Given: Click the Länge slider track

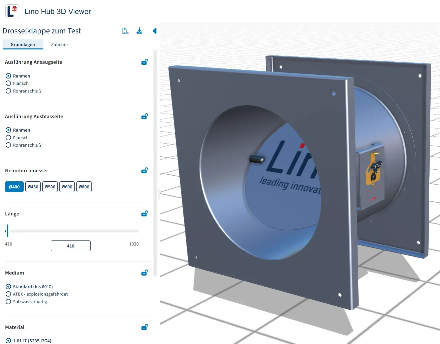Looking at the screenshot, I should (x=72, y=231).
